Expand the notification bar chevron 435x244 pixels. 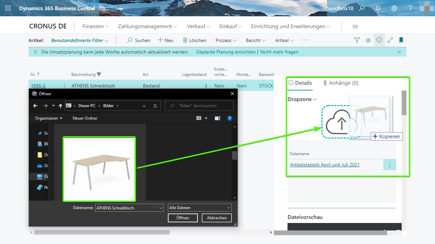tap(399, 52)
